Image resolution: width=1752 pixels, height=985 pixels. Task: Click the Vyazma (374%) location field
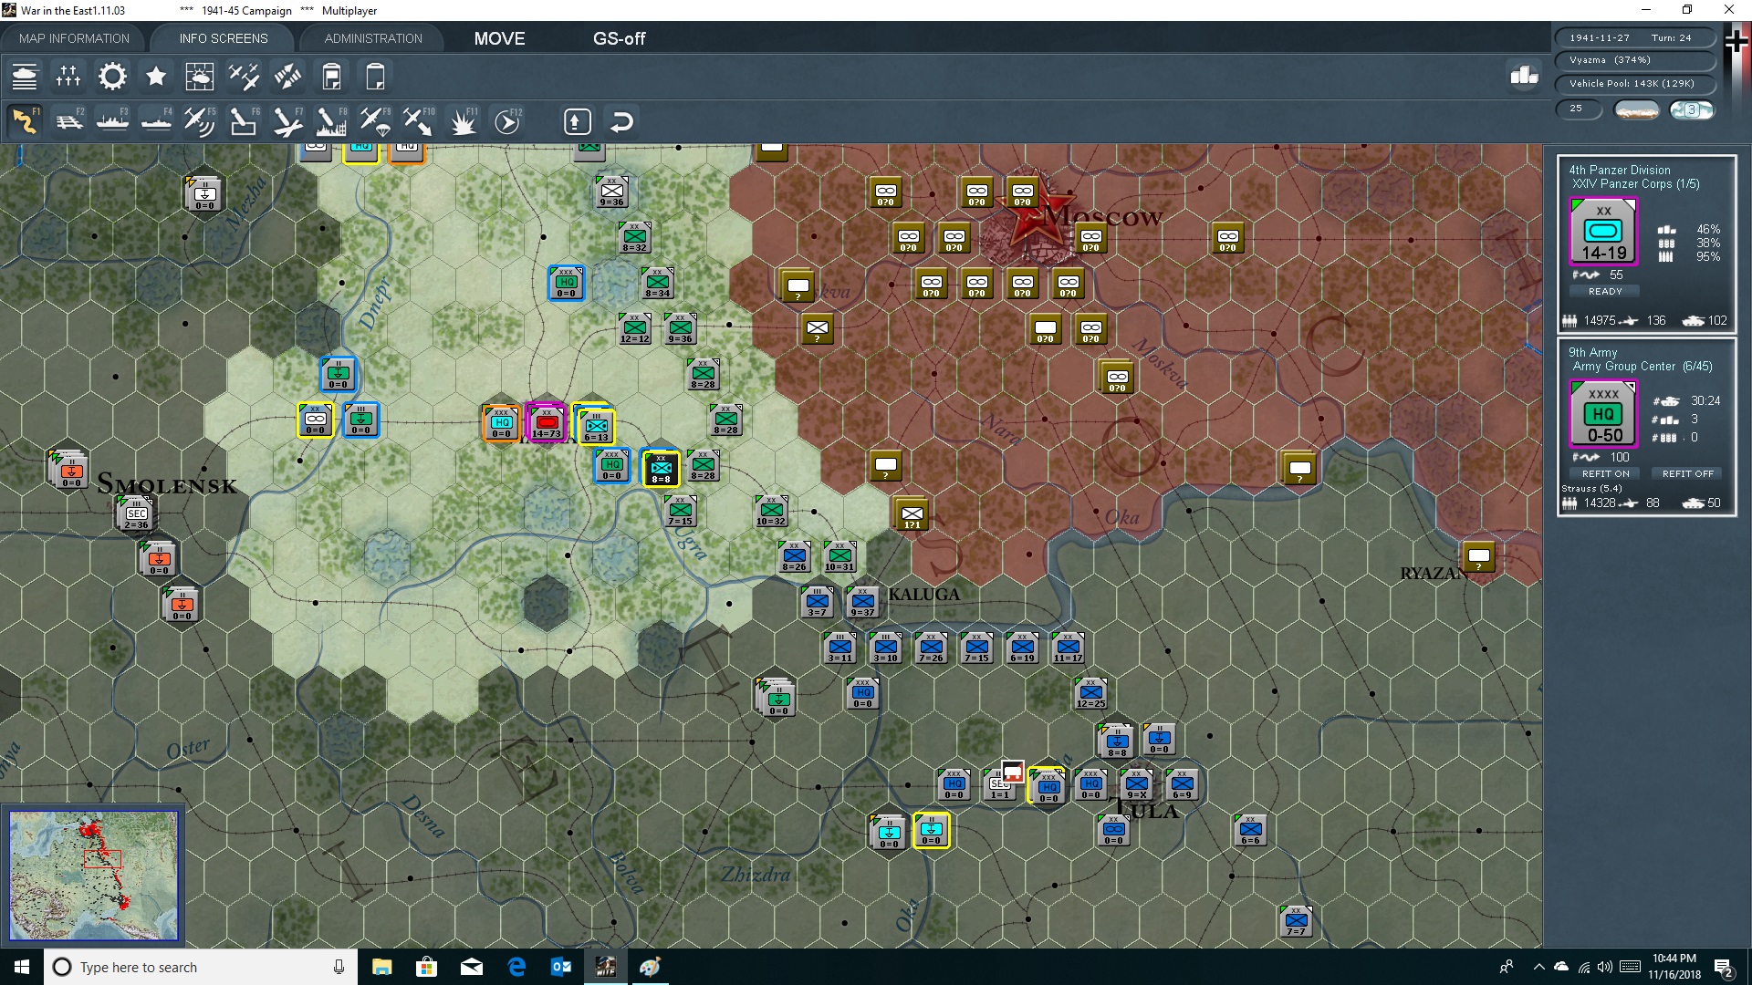click(1635, 60)
